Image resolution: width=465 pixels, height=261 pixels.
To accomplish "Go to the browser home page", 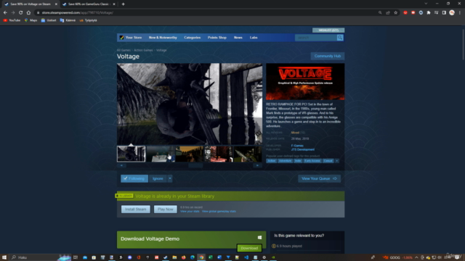I will click(x=28, y=13).
